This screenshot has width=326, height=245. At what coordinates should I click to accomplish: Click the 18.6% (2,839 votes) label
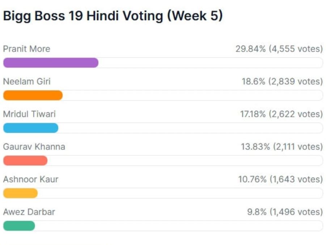[x=282, y=82]
